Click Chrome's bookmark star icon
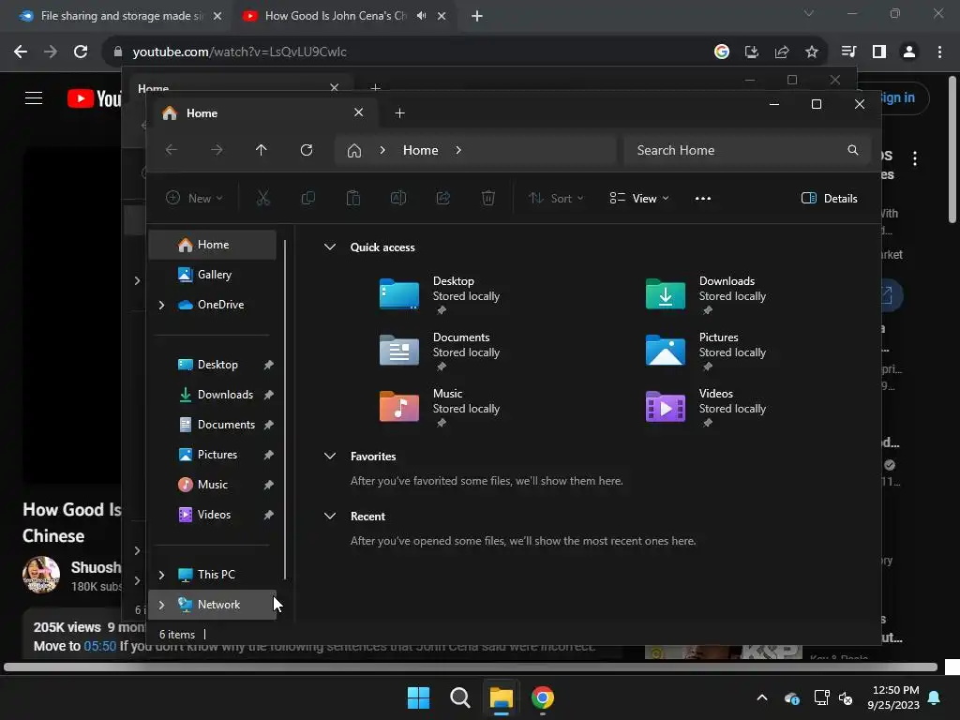Viewport: 960px width, 720px height. point(812,52)
